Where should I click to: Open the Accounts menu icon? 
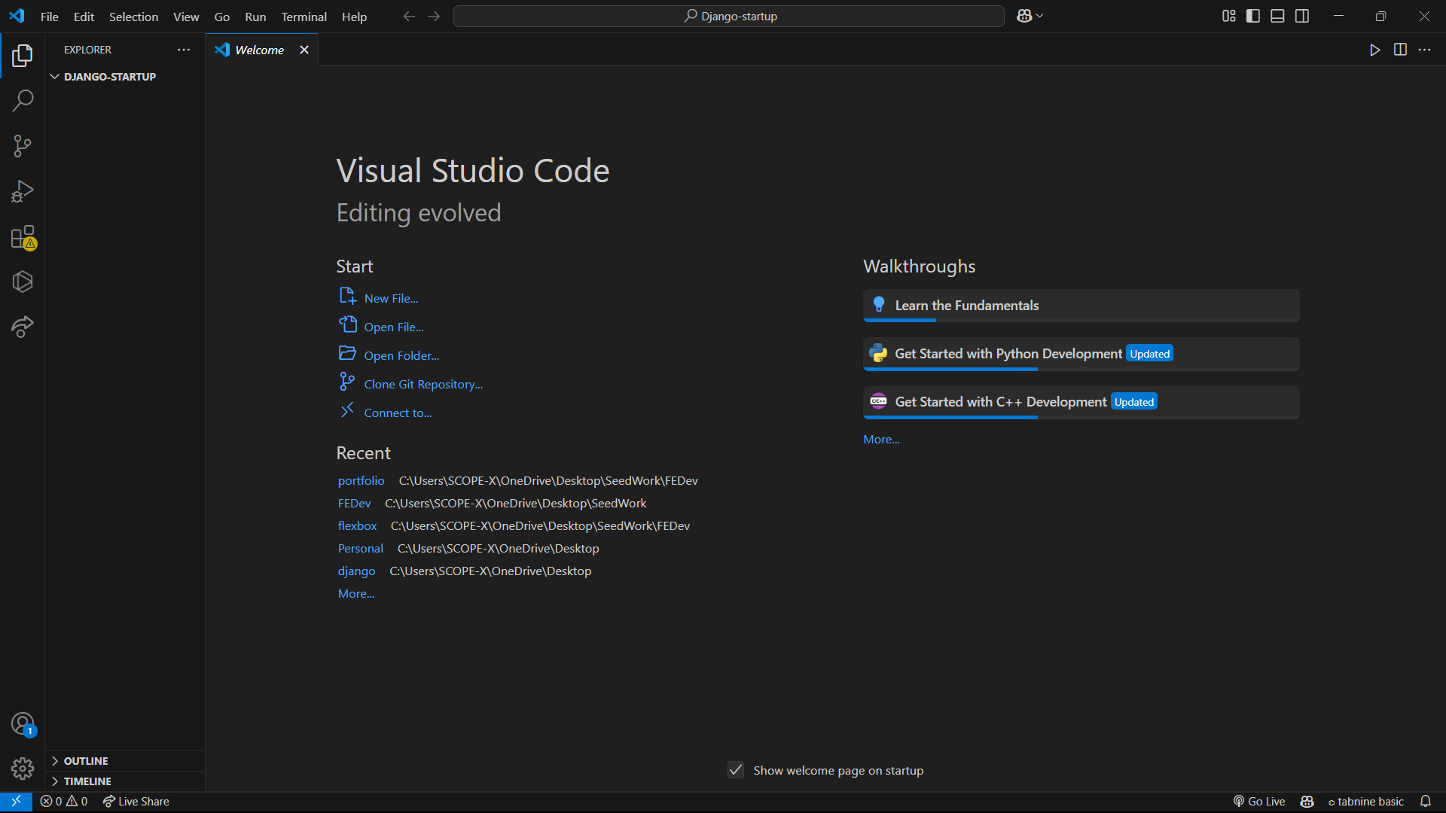(x=23, y=724)
